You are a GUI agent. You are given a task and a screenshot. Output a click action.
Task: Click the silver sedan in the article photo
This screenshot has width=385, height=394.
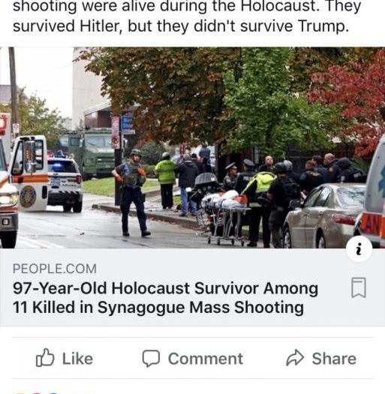tap(323, 215)
